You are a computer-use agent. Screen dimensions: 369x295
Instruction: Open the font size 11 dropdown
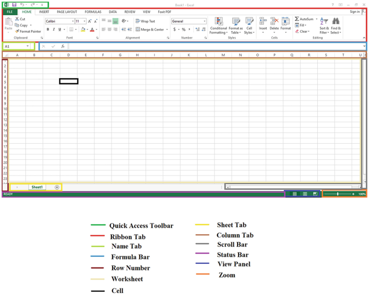[85, 21]
